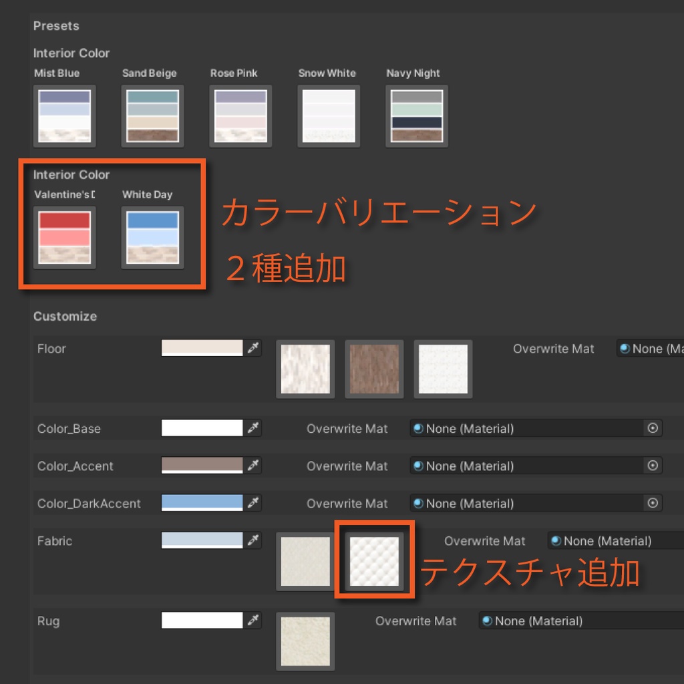684x684 pixels.
Task: Open the object picker for Color_DarkAccent Overwrite Mat
Action: coord(653,503)
